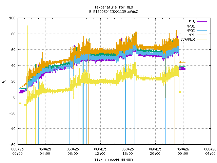Image resolution: width=217 pixels, height=163 pixels.
Task: Click the x-axis tick label 060426 00:00
Action: (183, 151)
